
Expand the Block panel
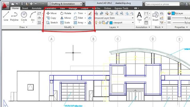tap(159, 27)
